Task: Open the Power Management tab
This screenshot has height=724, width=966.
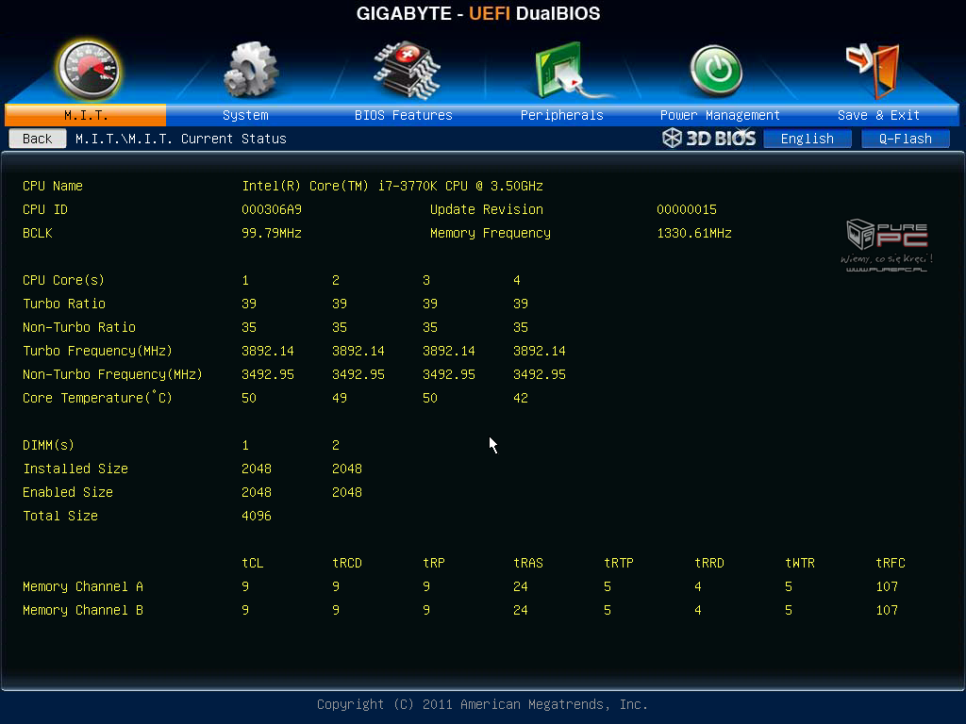Action: 720,115
